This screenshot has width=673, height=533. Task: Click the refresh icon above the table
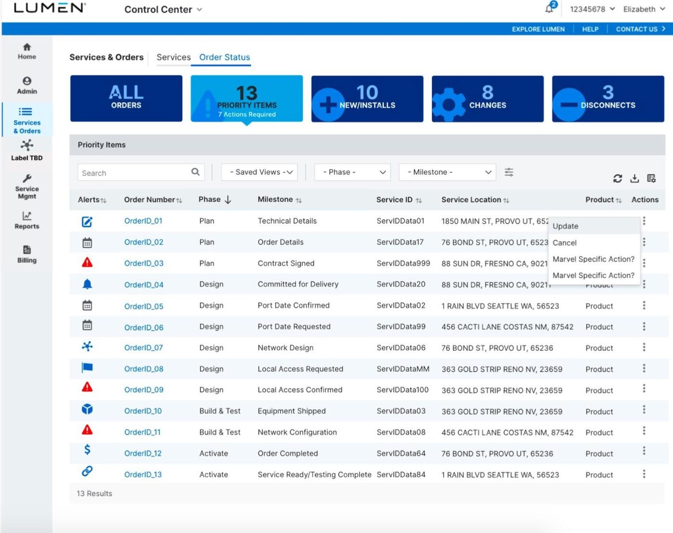click(618, 178)
